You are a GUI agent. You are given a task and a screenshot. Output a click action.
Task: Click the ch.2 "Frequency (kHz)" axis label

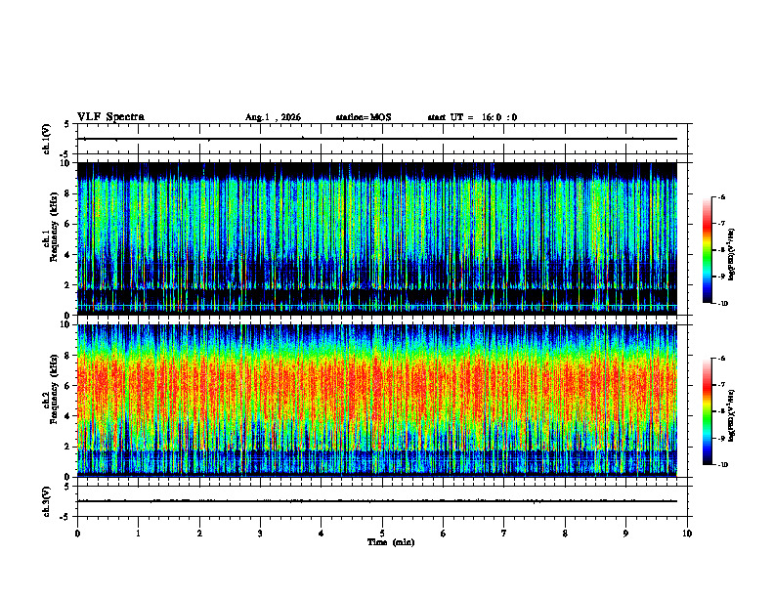[54, 389]
